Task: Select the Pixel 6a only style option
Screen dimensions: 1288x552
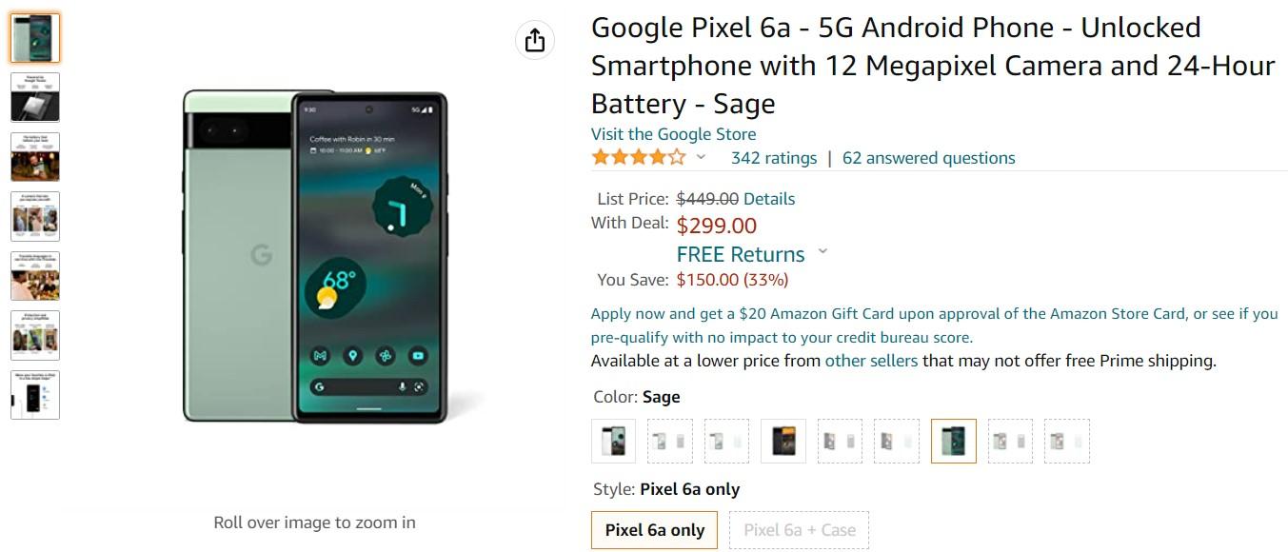Action: [655, 530]
